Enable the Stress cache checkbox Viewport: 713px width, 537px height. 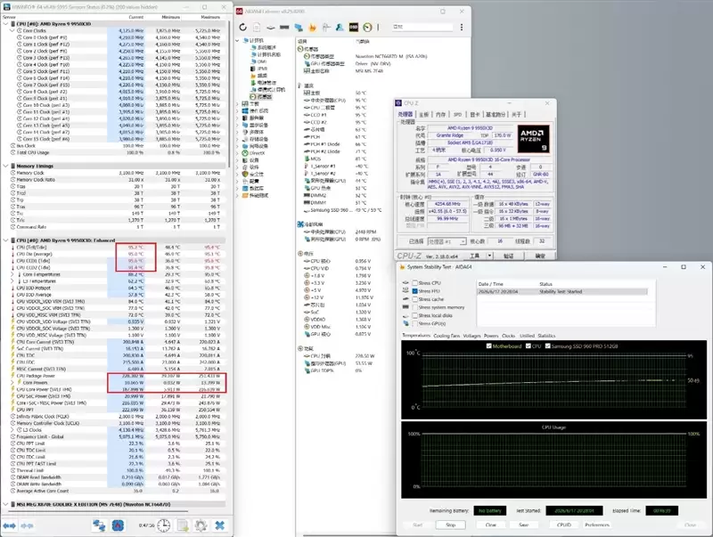tap(414, 299)
